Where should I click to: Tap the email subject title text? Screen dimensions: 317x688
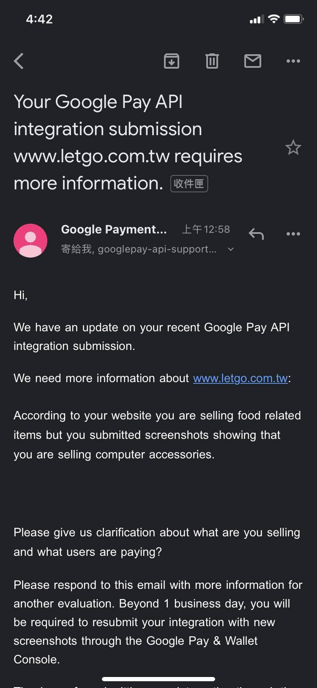(x=128, y=142)
